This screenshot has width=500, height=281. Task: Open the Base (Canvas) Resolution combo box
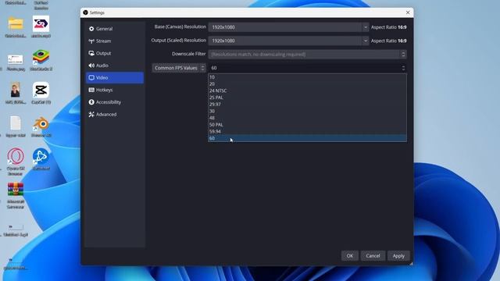point(288,27)
